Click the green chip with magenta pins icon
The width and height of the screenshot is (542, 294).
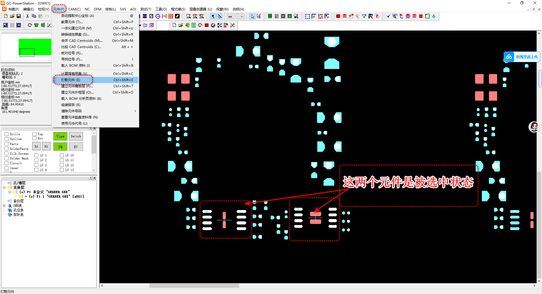[x=283, y=16]
